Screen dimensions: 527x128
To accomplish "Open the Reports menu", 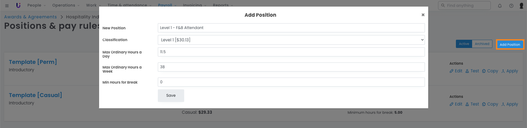I will [x=223, y=5].
